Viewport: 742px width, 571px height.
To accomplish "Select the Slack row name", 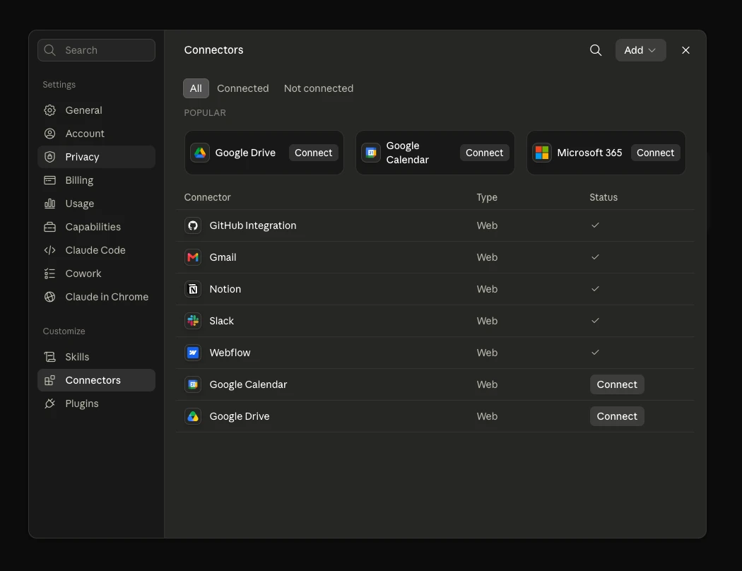I will point(221,321).
